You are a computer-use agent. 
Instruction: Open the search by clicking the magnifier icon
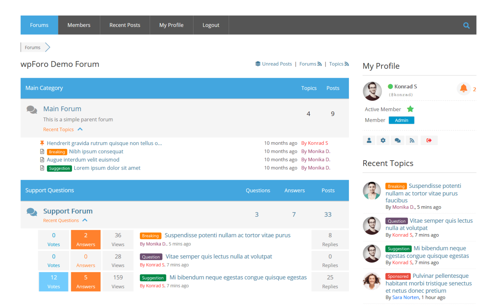467,25
